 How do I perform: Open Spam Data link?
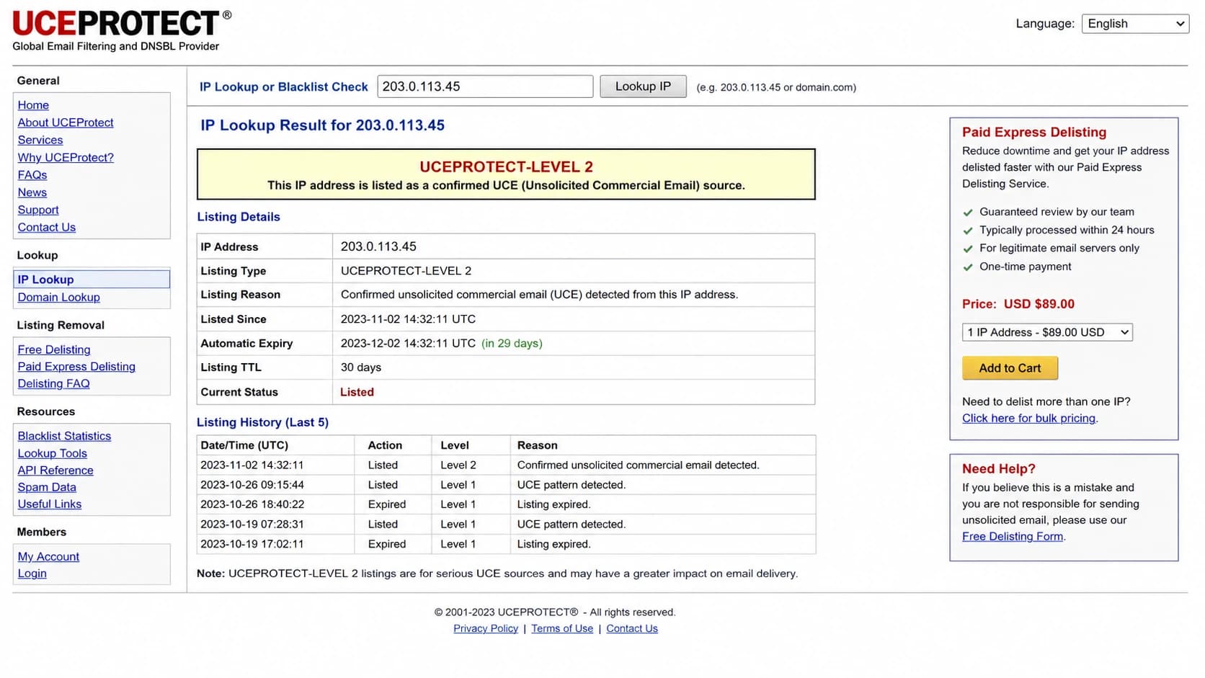pos(47,487)
